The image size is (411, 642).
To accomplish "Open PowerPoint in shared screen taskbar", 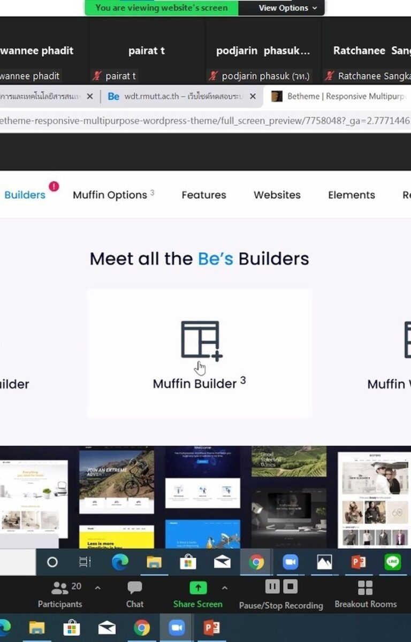I will [359, 562].
